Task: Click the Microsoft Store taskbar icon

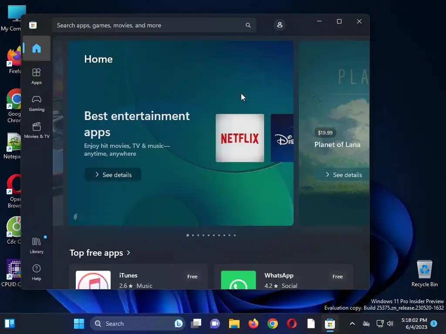Action: click(330, 324)
